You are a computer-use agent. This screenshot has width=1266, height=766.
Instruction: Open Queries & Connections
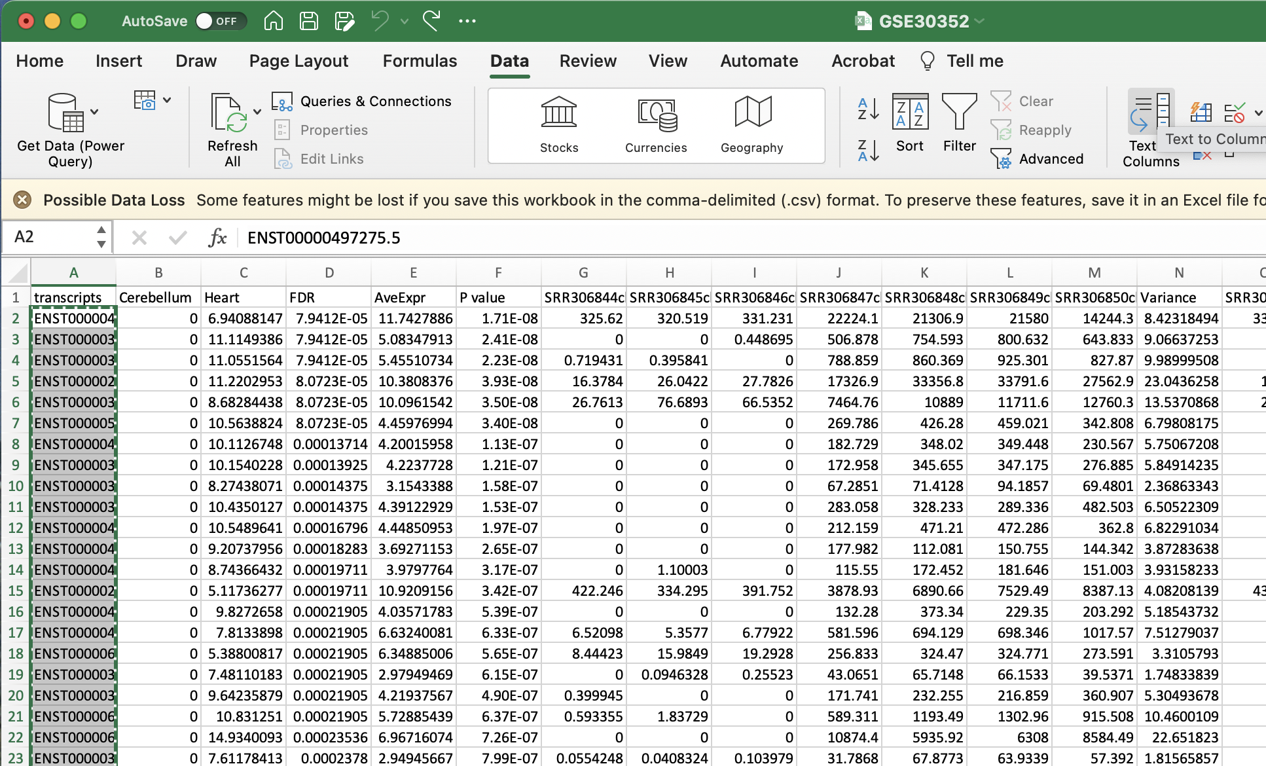363,101
